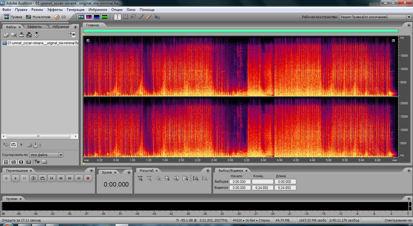Screen dimensions: 413x226
Task: Open Масштаб panel options menu arrow
Action: pyautogui.click(x=208, y=171)
